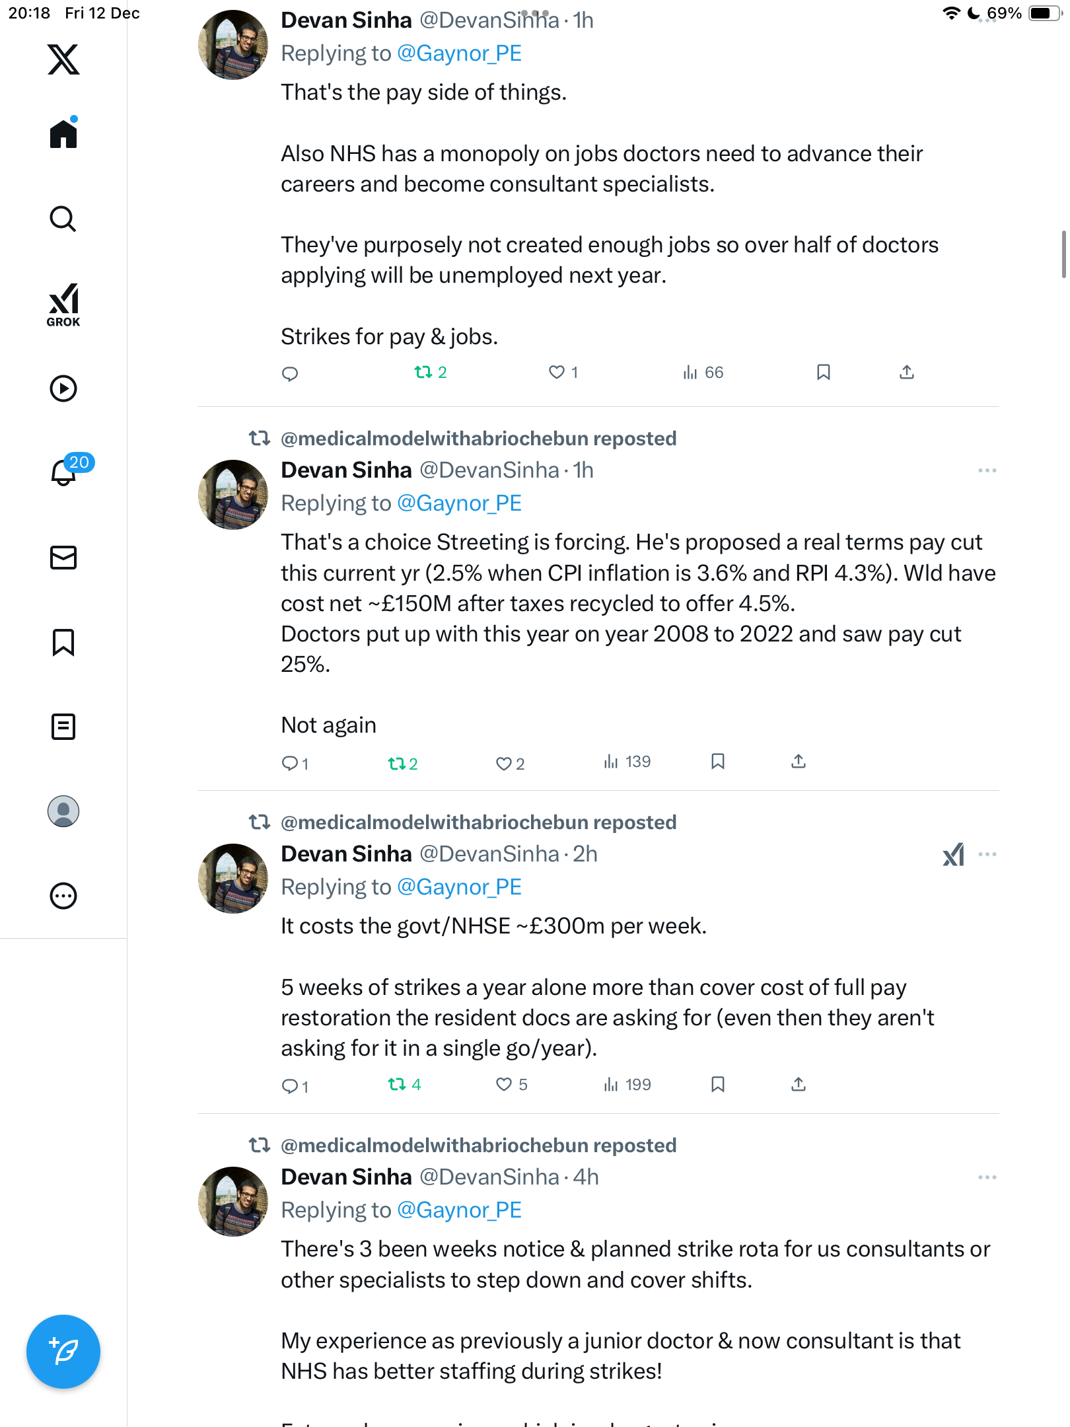Image resolution: width=1070 pixels, height=1427 pixels.
Task: Compose a new post
Action: click(x=63, y=1352)
